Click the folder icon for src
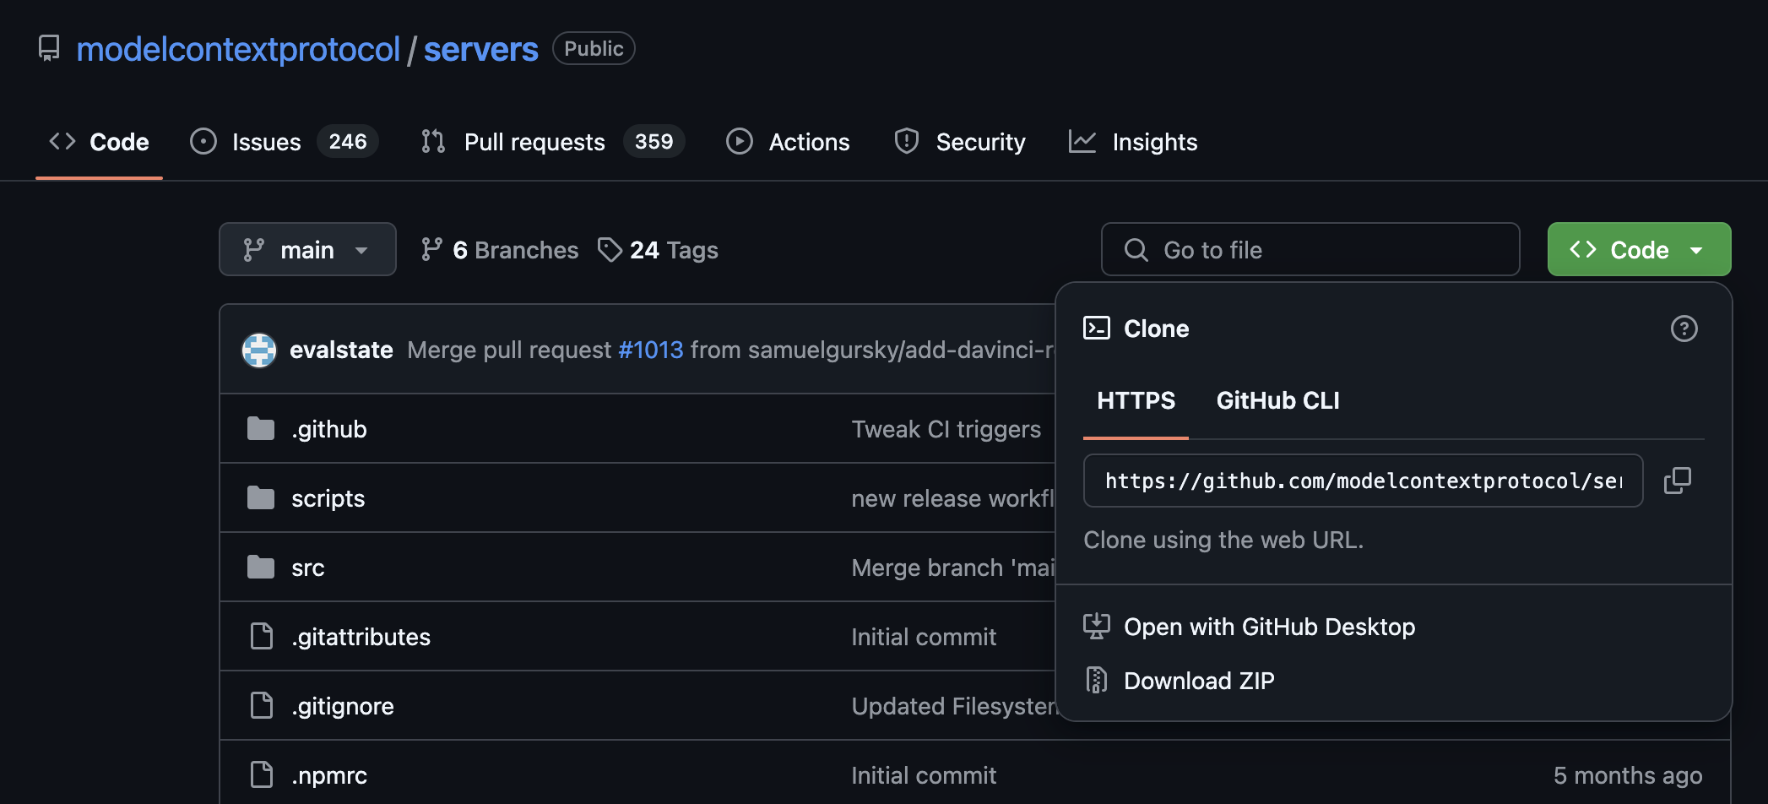Viewport: 1768px width, 804px height. pos(261,568)
